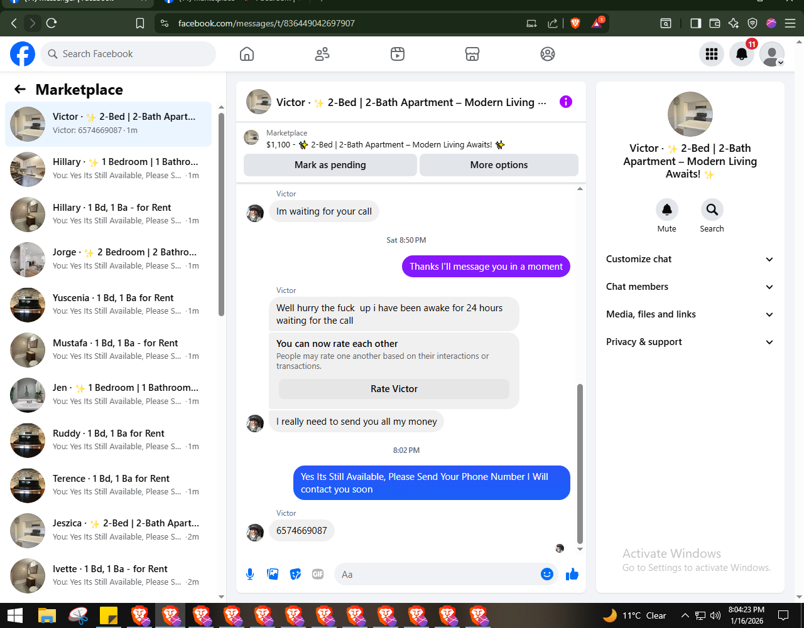
Task: Attach a photo with the image icon
Action: tap(273, 573)
